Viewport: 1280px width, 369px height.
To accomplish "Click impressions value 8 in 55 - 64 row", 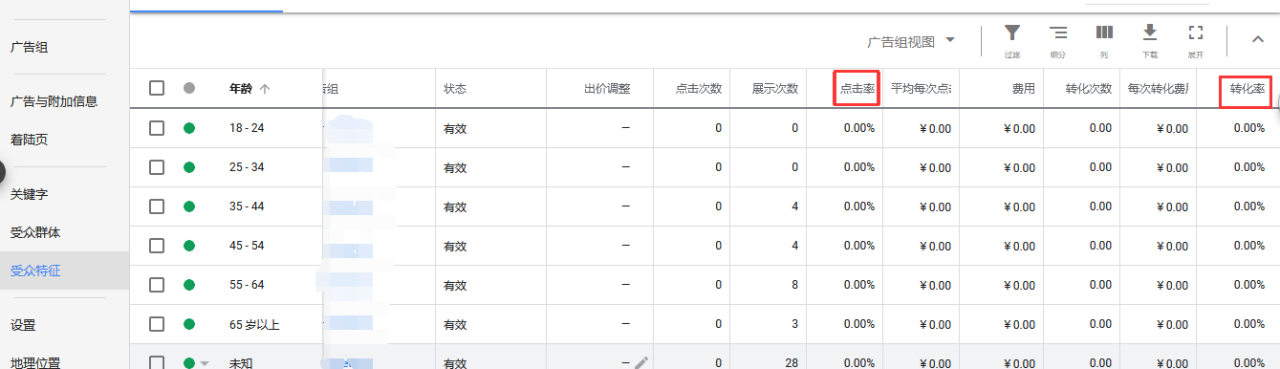I will [794, 285].
